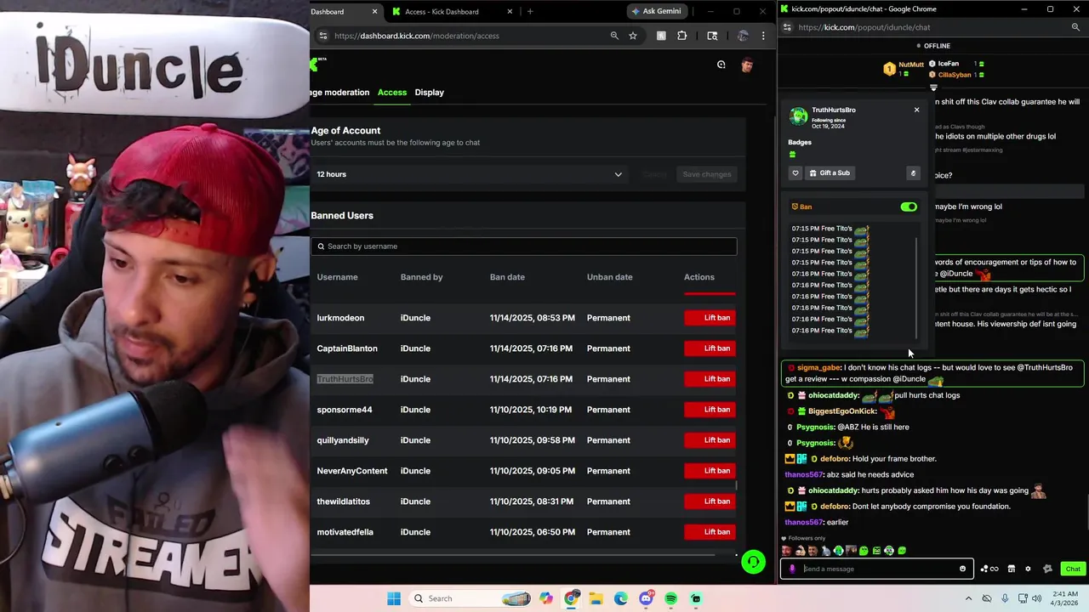1089x612 pixels.
Task: Switch to the Display tab
Action: [430, 92]
